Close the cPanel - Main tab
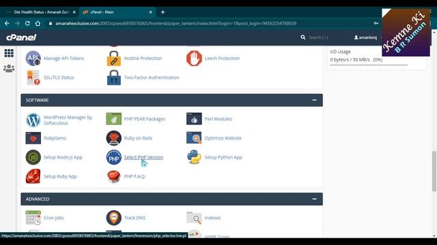 [150, 12]
